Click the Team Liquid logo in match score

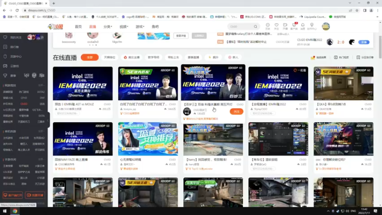click(329, 42)
